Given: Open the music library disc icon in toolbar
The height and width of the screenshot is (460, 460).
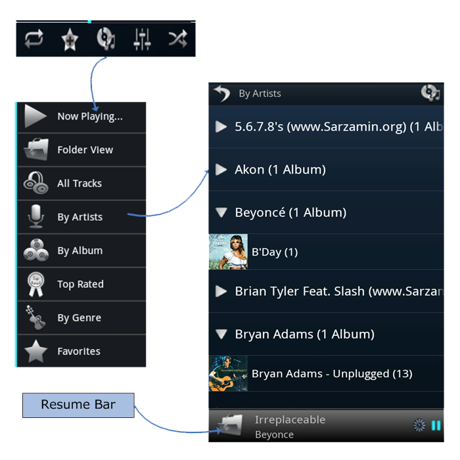Looking at the screenshot, I should (106, 39).
